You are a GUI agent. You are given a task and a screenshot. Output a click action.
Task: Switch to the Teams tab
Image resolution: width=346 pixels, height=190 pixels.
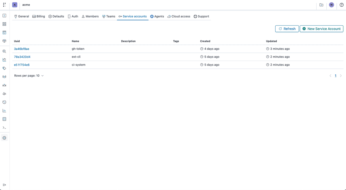click(109, 16)
